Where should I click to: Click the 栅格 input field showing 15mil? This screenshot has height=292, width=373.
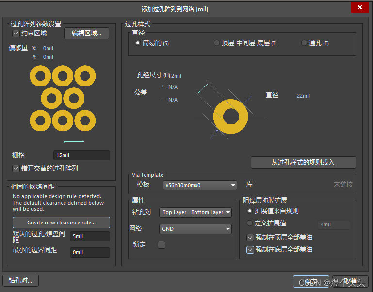point(81,155)
